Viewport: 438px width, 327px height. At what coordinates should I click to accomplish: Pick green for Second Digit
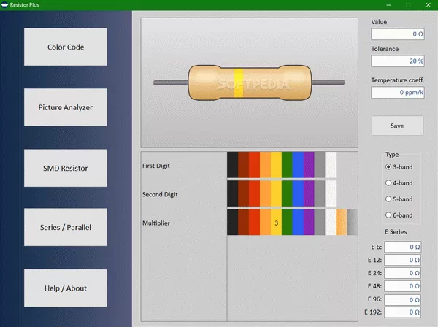coord(287,193)
